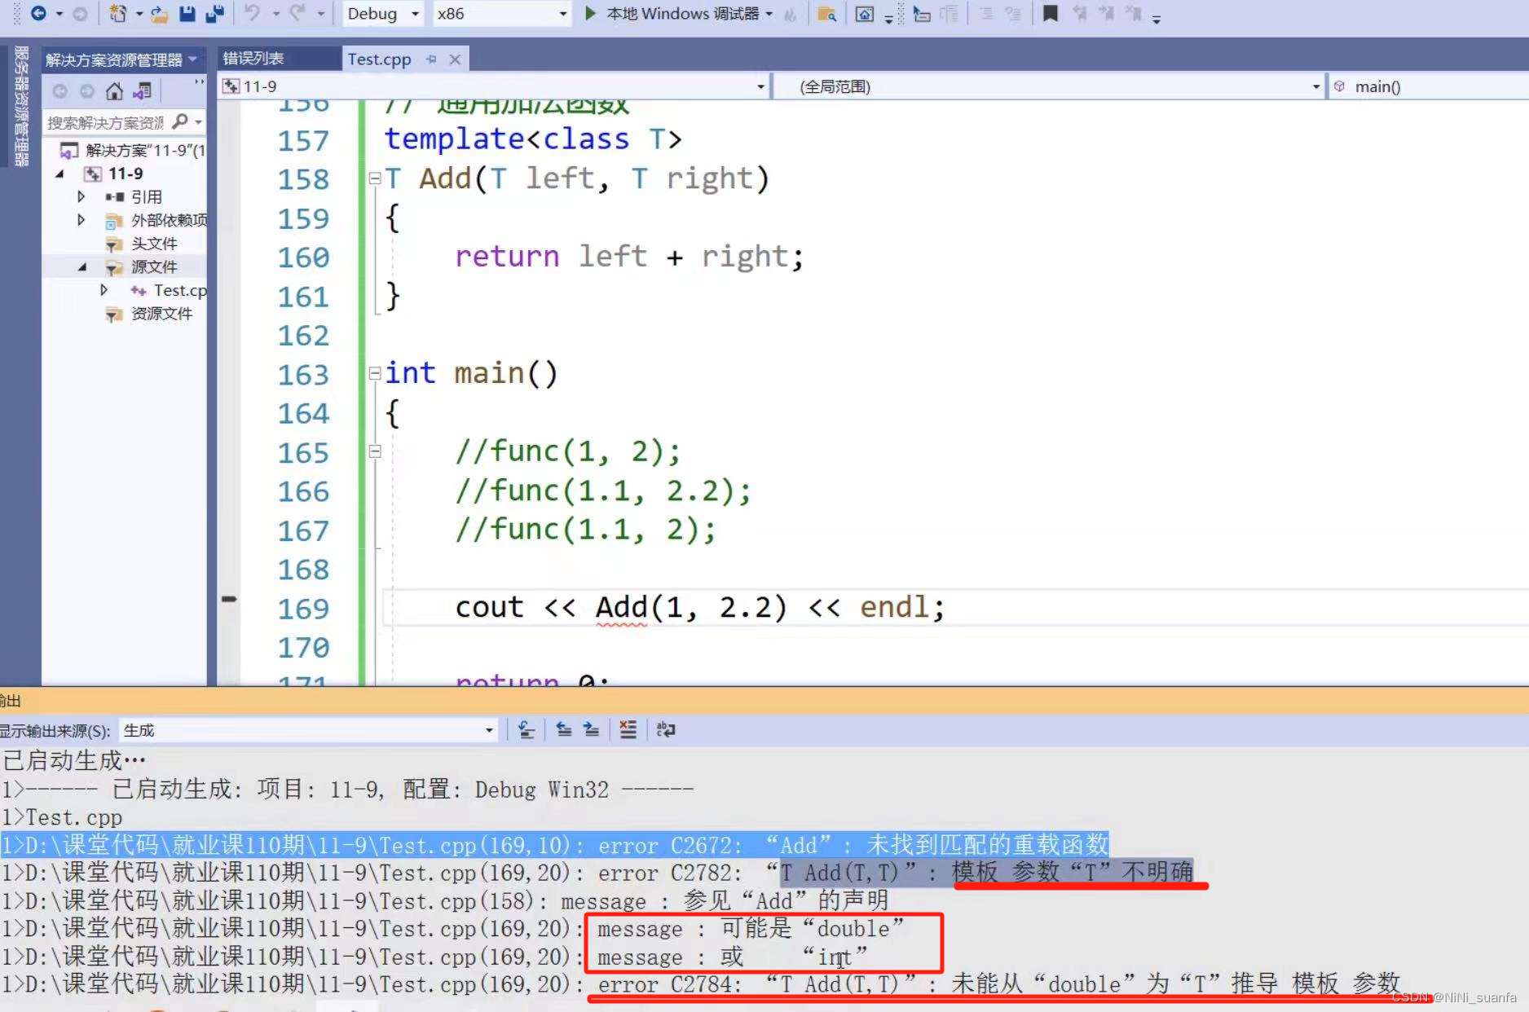This screenshot has height=1012, width=1529.
Task: Toggle a bookmark with the black bookmark icon
Action: (1051, 13)
